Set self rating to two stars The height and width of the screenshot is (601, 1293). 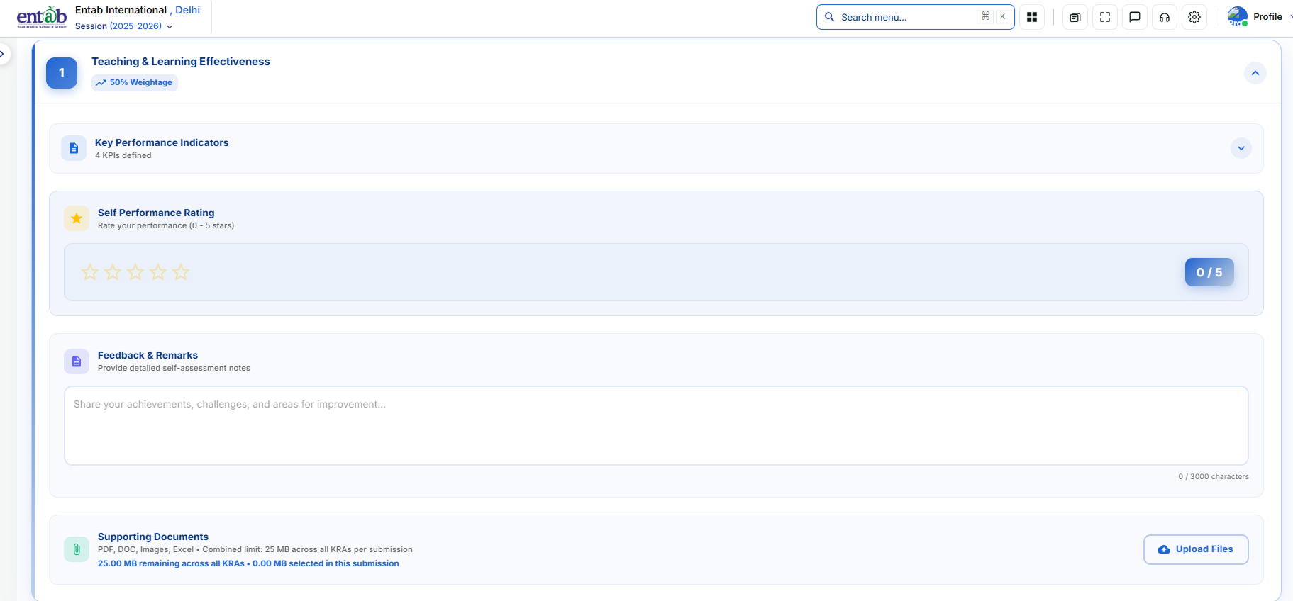pyautogui.click(x=113, y=272)
